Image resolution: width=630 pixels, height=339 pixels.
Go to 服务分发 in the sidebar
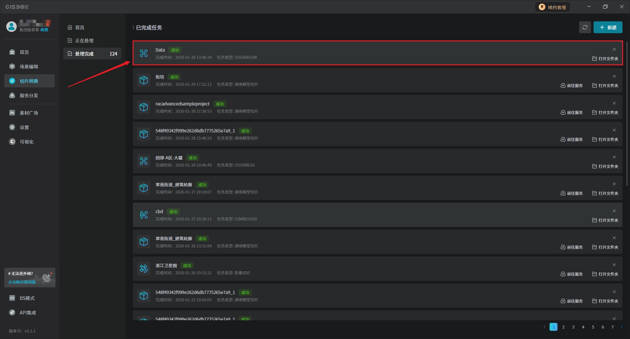point(29,96)
